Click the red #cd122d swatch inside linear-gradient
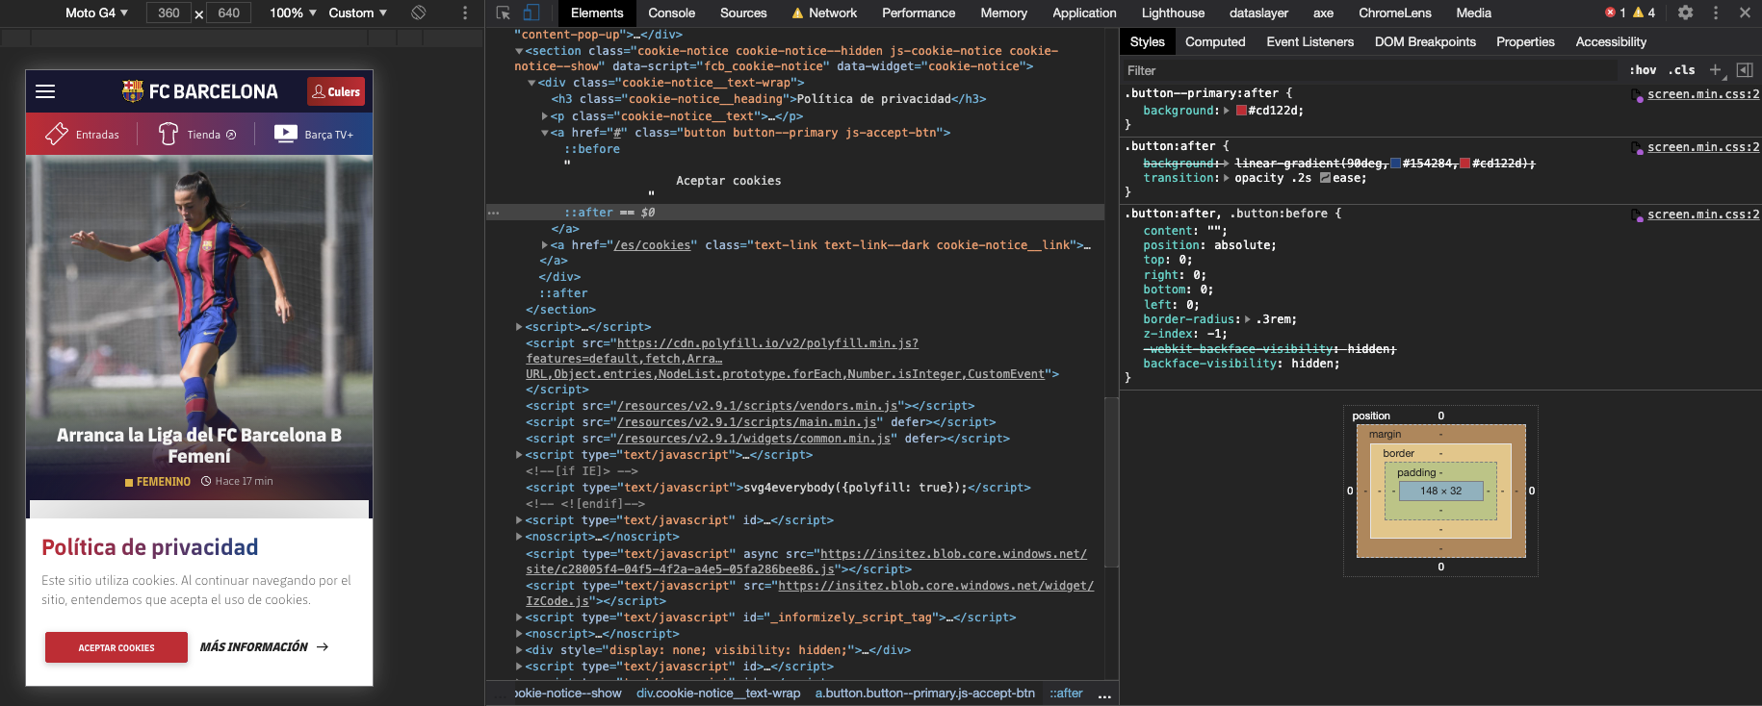This screenshot has width=1762, height=706. coord(1464,164)
